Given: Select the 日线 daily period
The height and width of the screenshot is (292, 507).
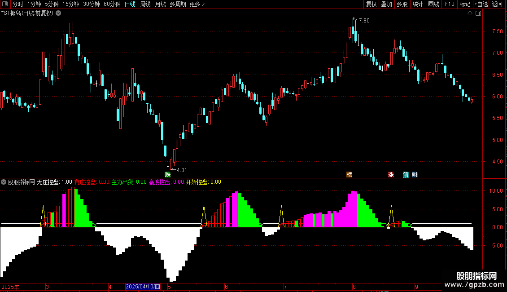Looking at the screenshot, I should pos(130,4).
